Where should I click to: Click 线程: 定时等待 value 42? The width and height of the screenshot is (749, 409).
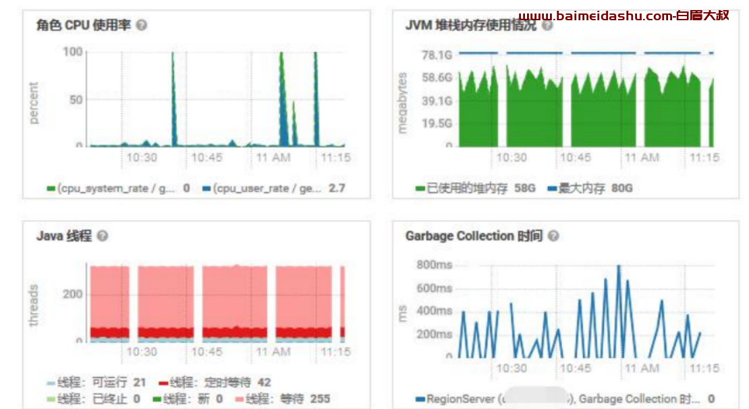click(264, 383)
